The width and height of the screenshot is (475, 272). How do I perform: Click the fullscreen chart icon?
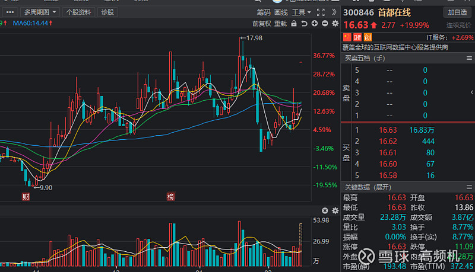pyautogui.click(x=321, y=12)
